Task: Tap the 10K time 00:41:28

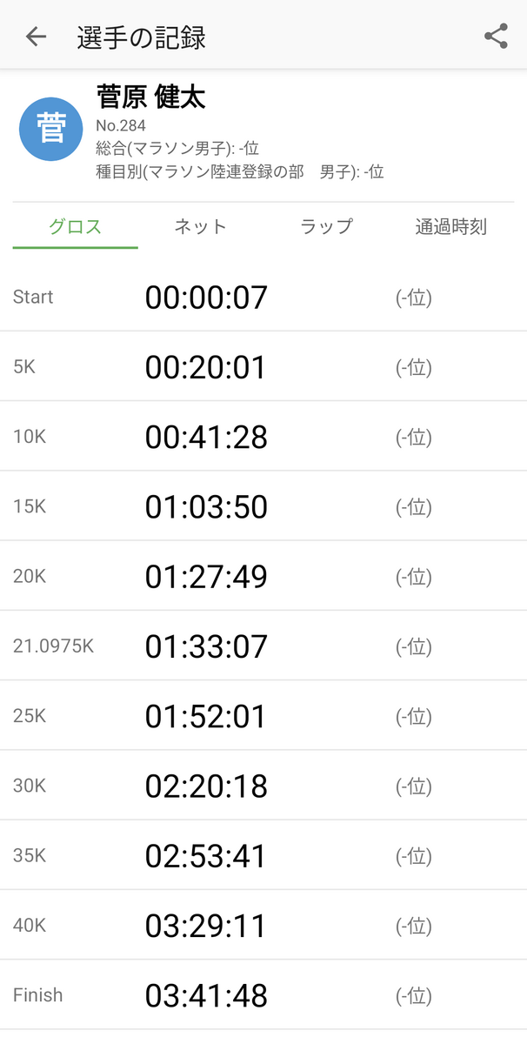Action: [x=206, y=437]
